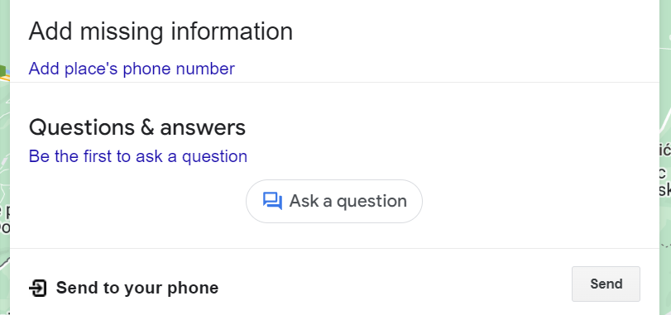Screen dimensions: 671x315
Task: Click the dashed boundary line on right map
Action: click(x=665, y=246)
